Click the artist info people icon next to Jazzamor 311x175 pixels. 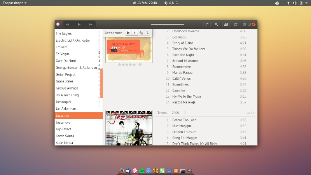pyautogui.click(x=141, y=33)
